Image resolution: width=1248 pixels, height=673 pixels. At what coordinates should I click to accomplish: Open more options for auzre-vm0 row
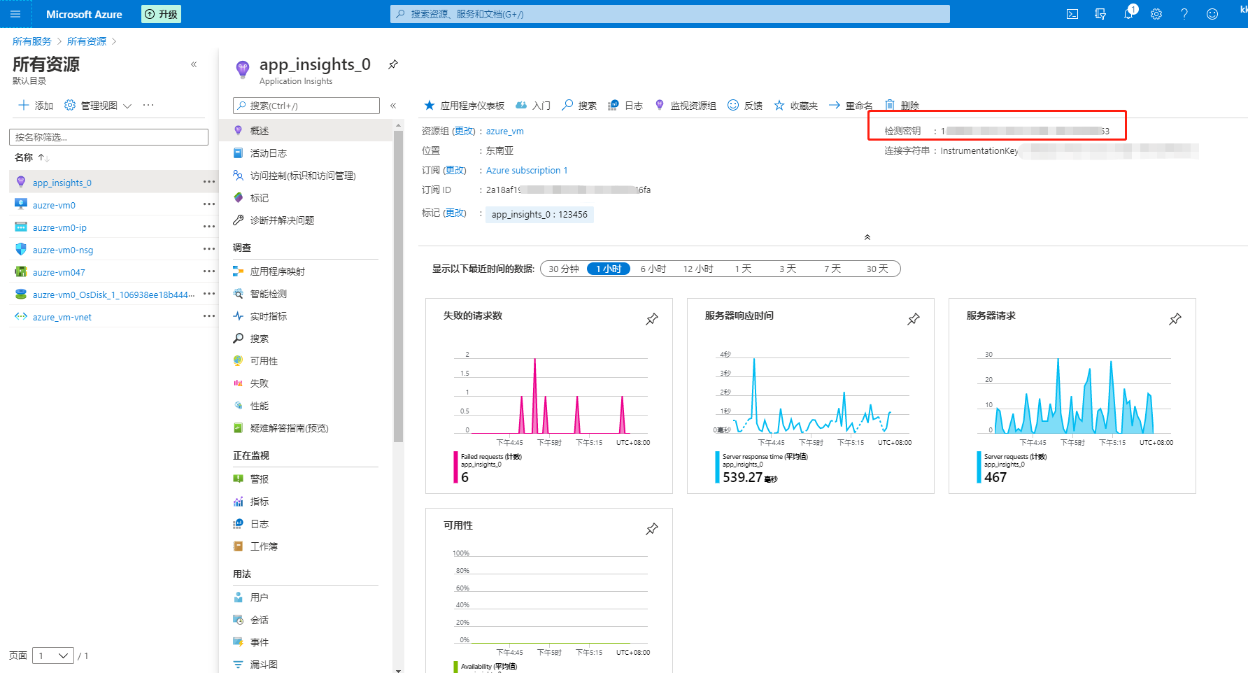[209, 204]
